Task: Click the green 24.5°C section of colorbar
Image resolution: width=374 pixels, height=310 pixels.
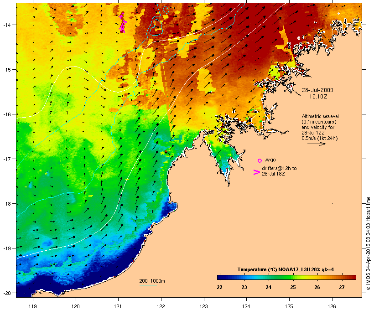Action: [281, 277]
